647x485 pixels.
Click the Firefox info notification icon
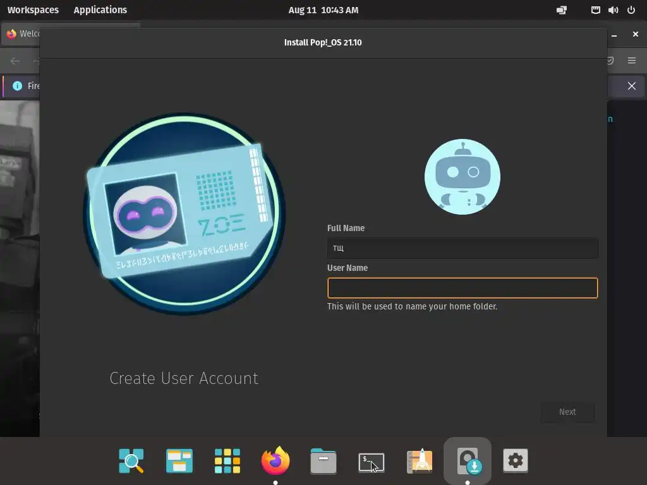(x=17, y=86)
